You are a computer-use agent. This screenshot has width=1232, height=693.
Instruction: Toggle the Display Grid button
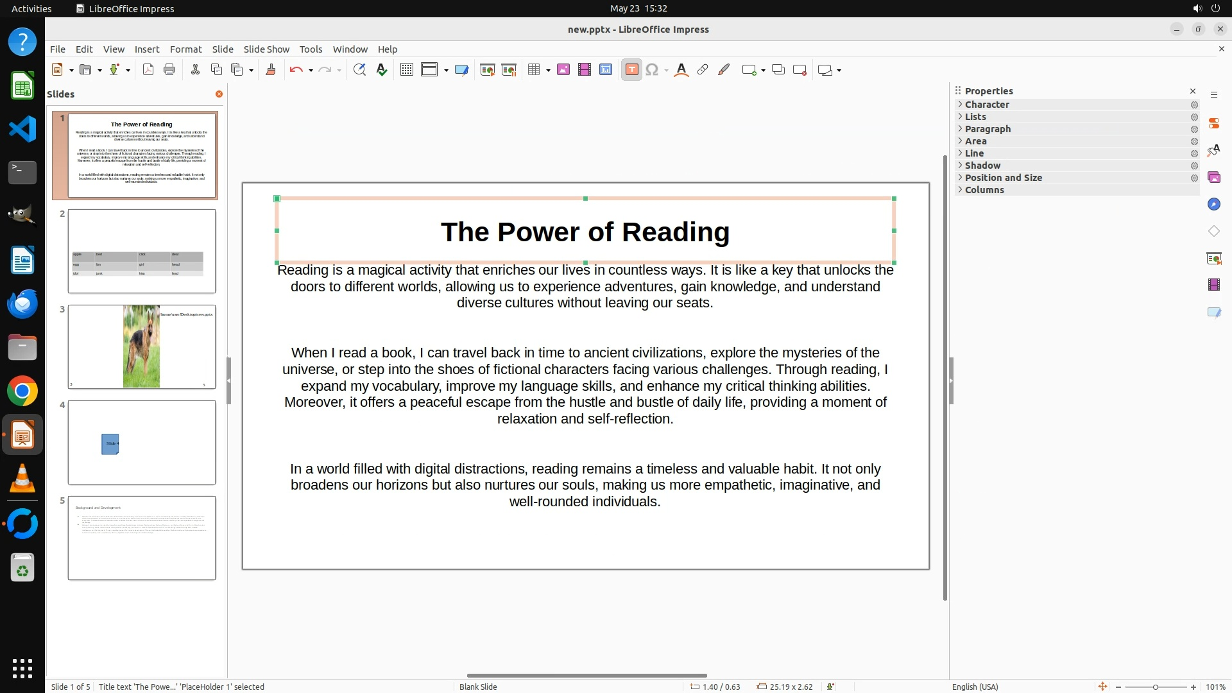click(407, 70)
